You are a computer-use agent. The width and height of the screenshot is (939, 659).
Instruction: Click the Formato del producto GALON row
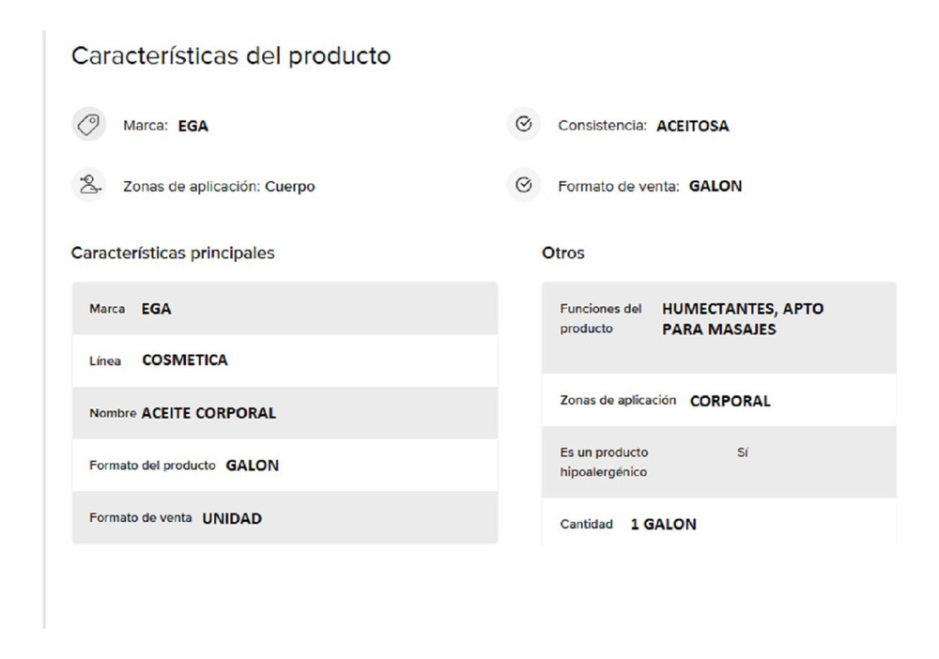point(285,466)
